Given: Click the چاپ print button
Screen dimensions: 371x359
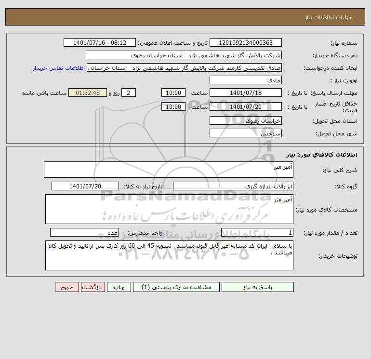Looking at the screenshot, I should pos(119,287).
